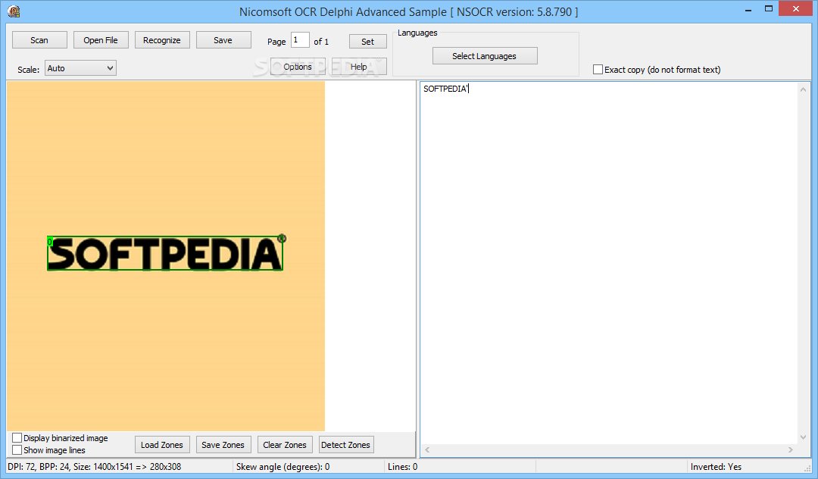
Task: Maximize the Nicomsoft OCR window
Action: click(769, 9)
